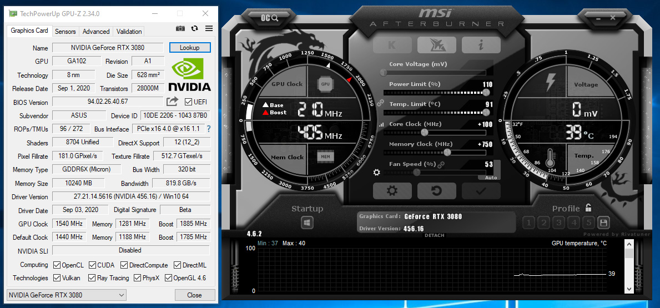Open fan settings gear beside Fan Speed

tap(377, 173)
